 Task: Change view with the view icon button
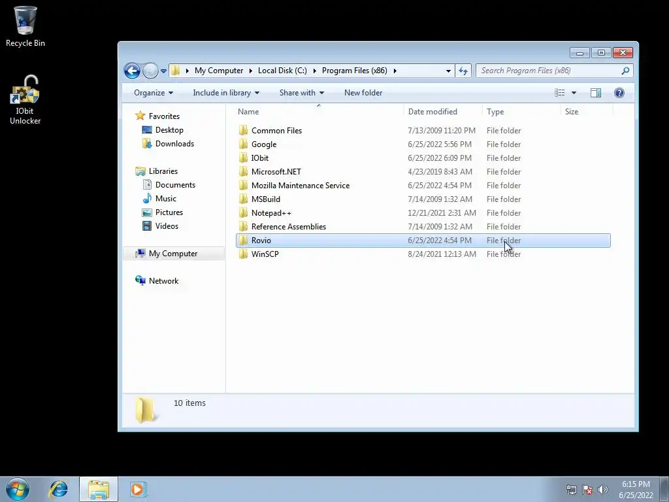pos(559,93)
